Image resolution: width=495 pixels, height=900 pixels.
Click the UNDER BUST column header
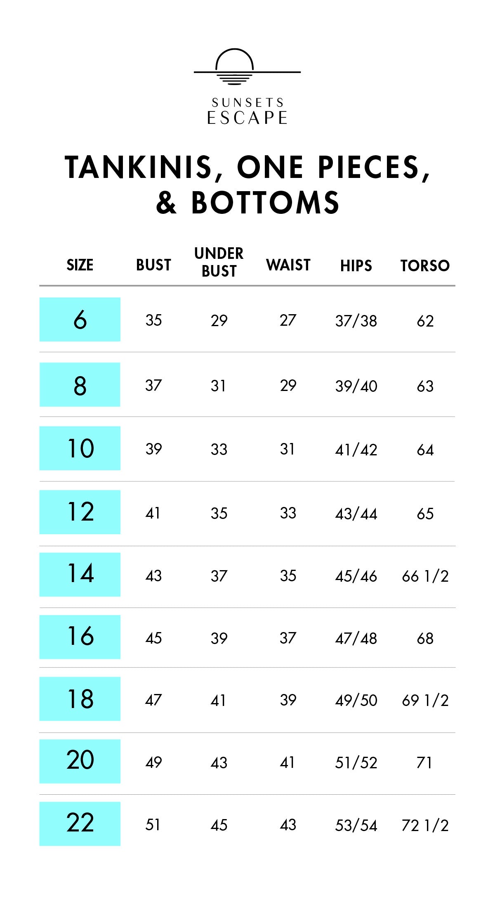pyautogui.click(x=219, y=262)
